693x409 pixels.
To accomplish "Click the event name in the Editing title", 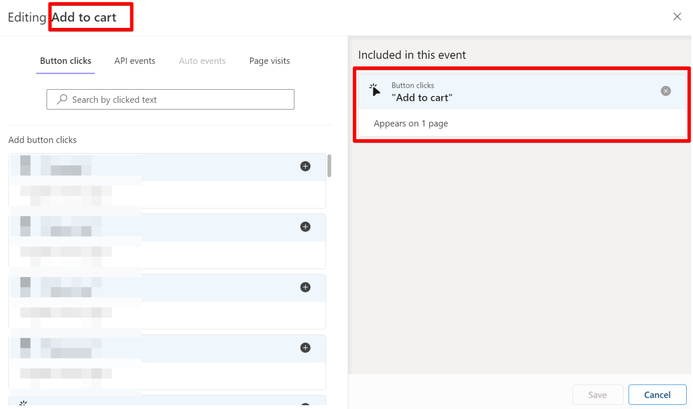I will click(x=84, y=17).
